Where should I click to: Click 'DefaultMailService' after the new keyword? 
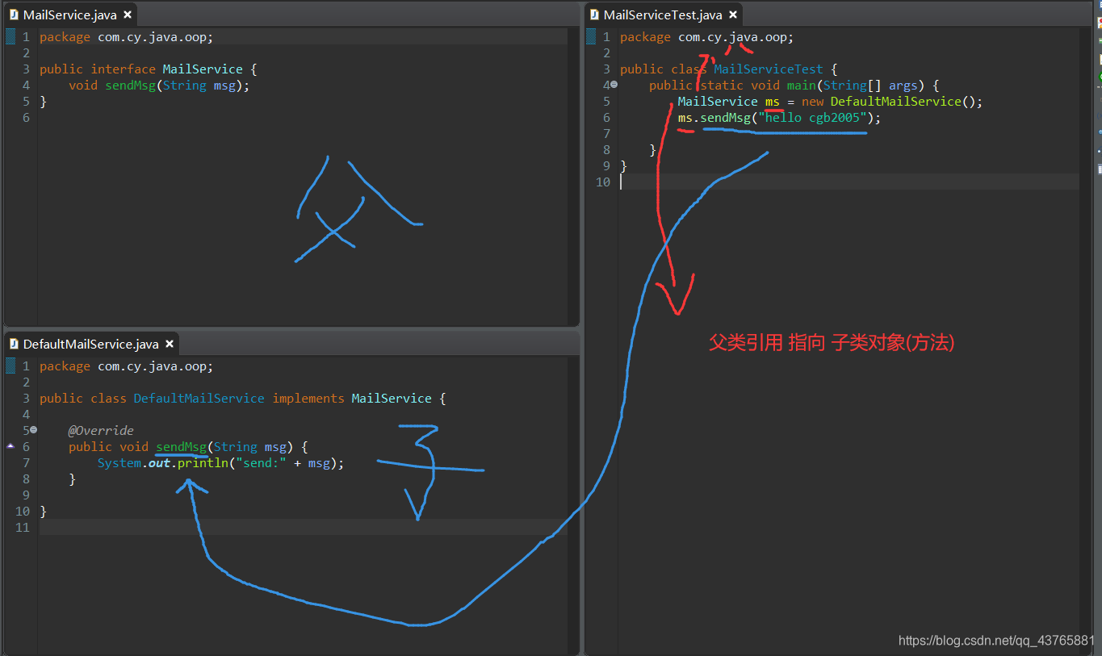tap(895, 102)
